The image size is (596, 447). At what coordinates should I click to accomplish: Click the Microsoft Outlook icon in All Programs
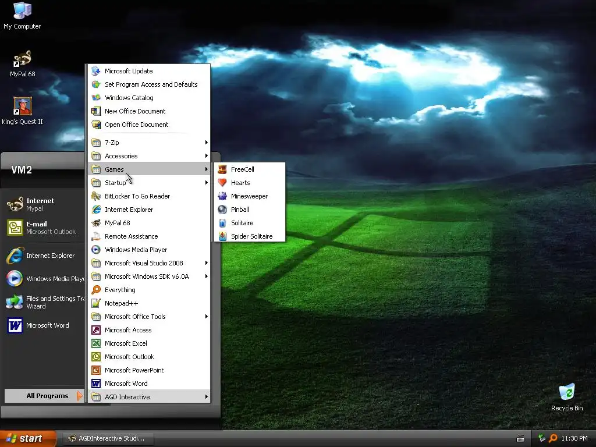(x=96, y=357)
